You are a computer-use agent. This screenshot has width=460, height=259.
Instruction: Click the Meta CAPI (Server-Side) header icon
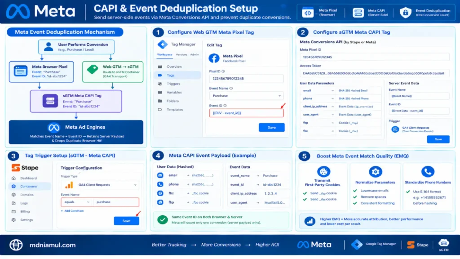(358, 13)
